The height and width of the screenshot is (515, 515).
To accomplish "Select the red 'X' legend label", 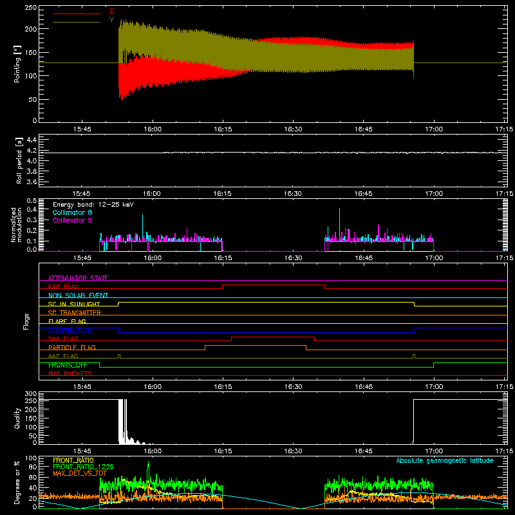I will pyautogui.click(x=111, y=12).
